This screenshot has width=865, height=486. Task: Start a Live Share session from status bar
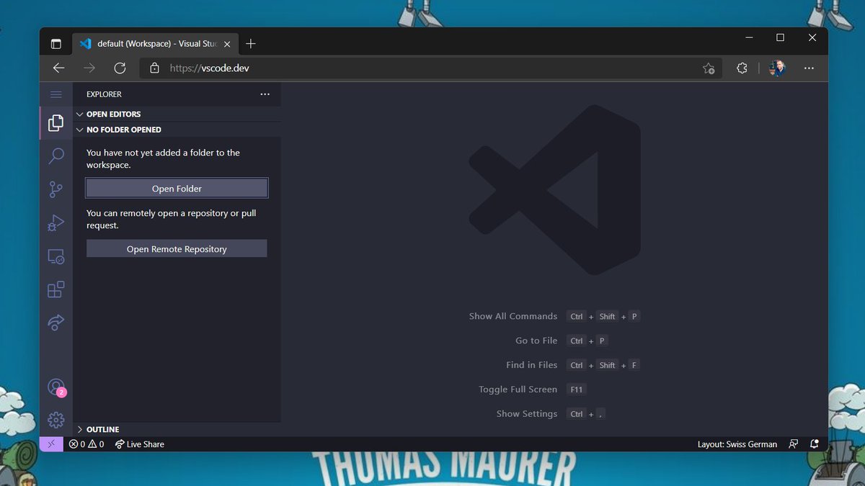click(x=139, y=444)
